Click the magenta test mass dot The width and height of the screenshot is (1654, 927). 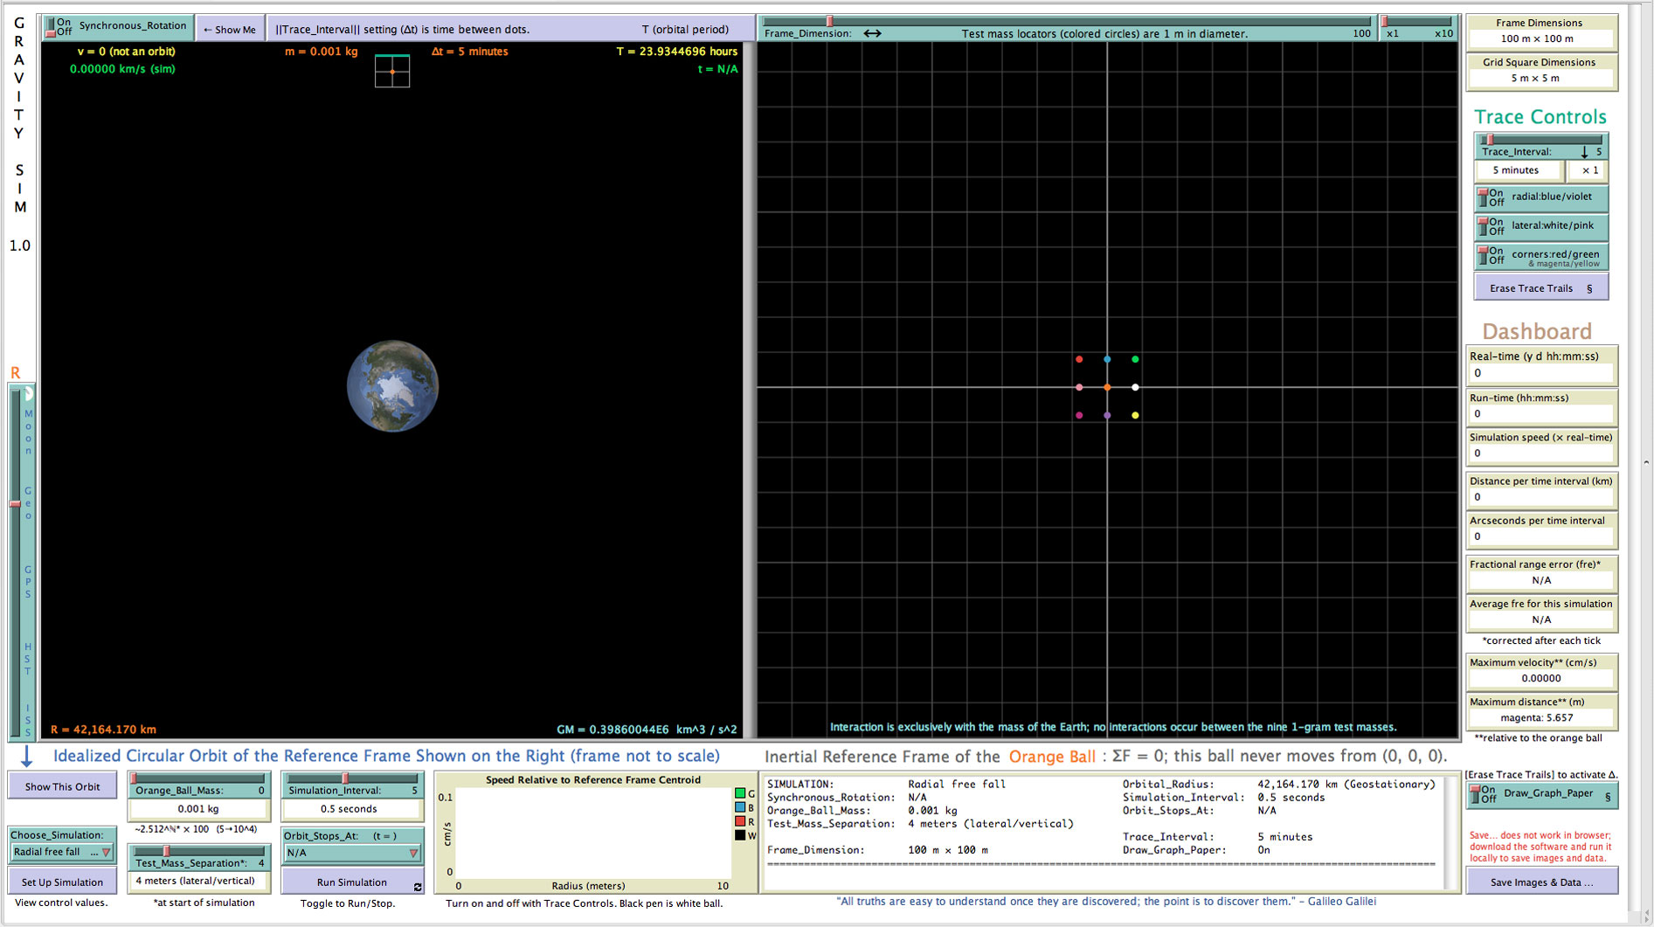1079,415
